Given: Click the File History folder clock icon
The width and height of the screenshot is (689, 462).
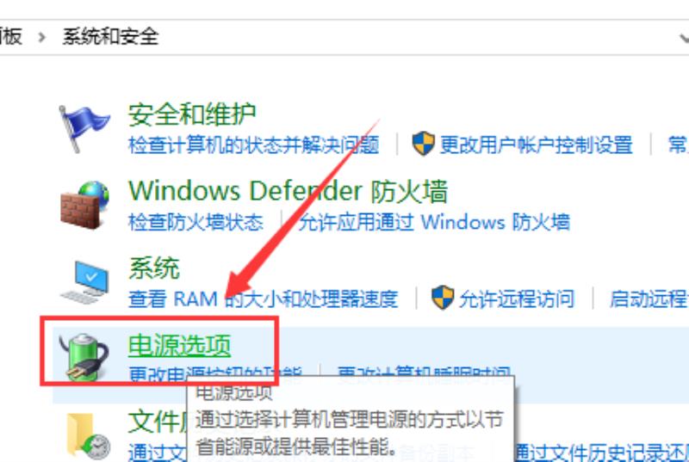Looking at the screenshot, I should [88, 436].
